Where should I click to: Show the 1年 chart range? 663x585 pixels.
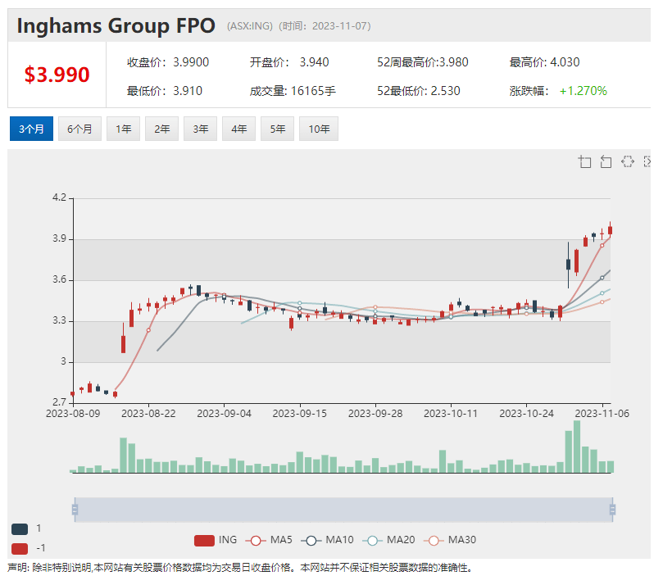pyautogui.click(x=123, y=129)
